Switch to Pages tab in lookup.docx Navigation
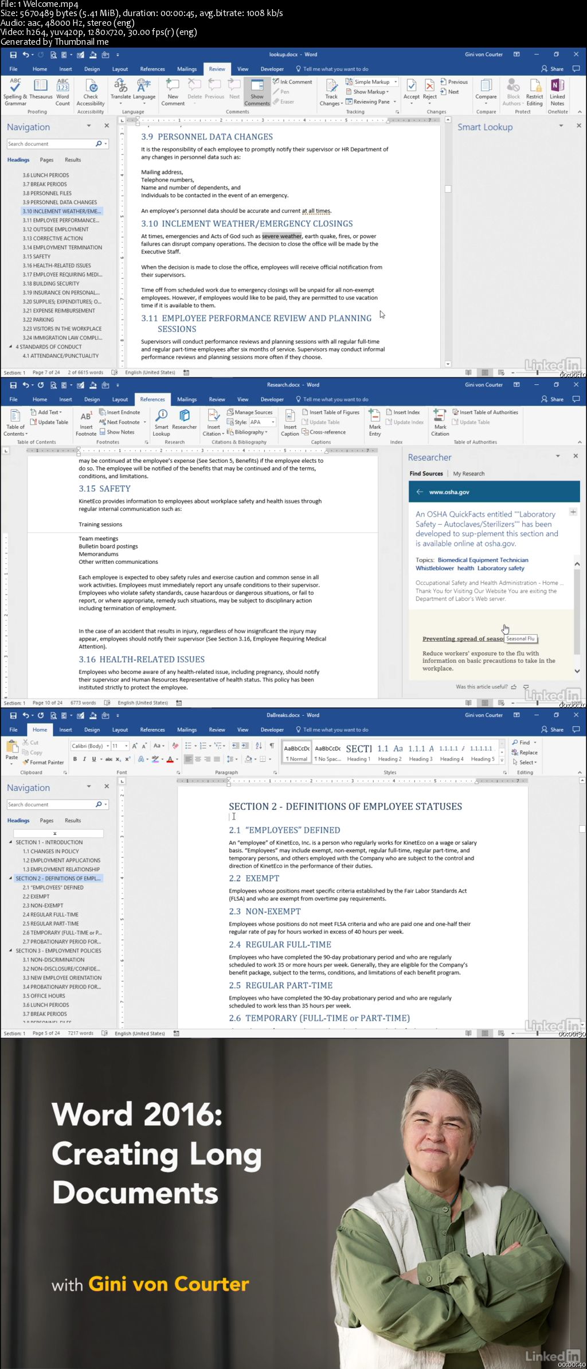This screenshot has width=587, height=1369. [46, 160]
